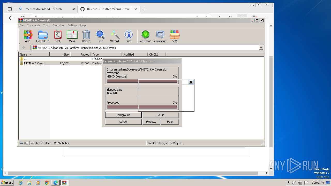
Task: Open the Favorites menu
Action: tap(59, 25)
